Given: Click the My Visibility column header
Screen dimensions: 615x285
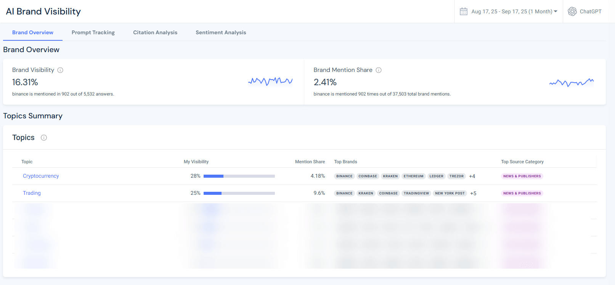Looking at the screenshot, I should click(x=196, y=162).
